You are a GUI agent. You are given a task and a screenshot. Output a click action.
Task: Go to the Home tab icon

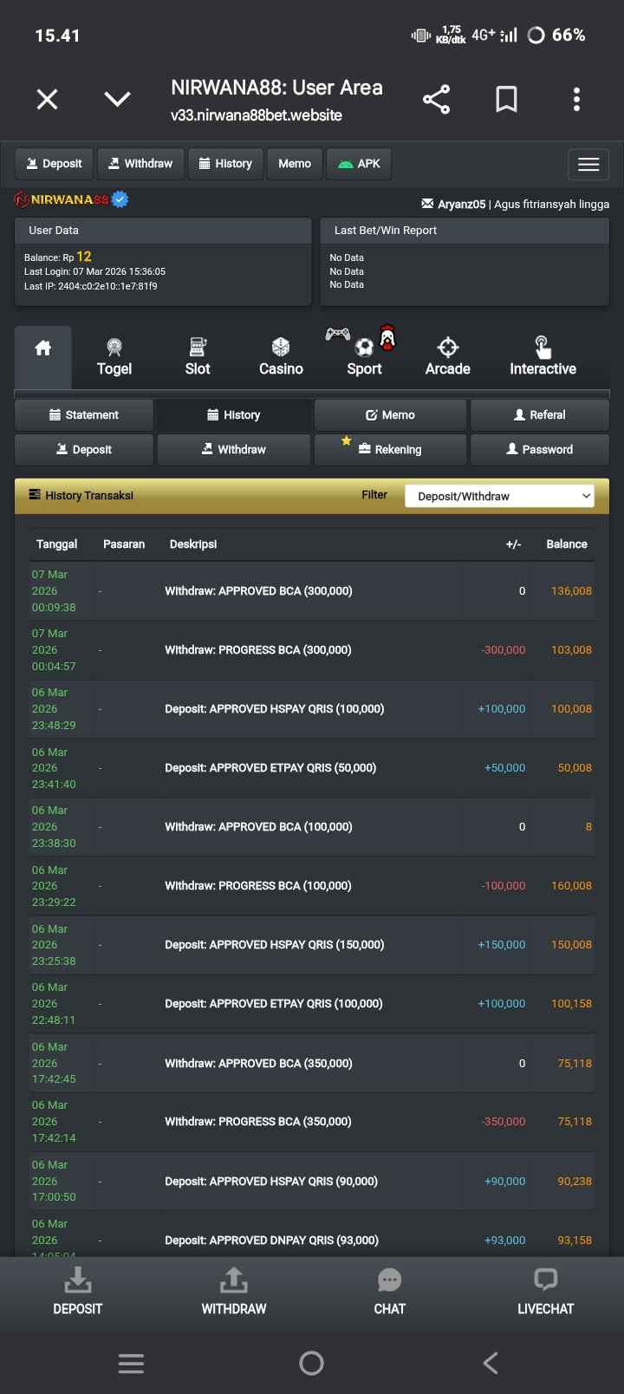click(x=43, y=356)
